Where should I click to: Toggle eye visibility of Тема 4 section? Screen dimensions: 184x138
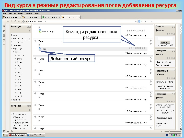click(151, 85)
